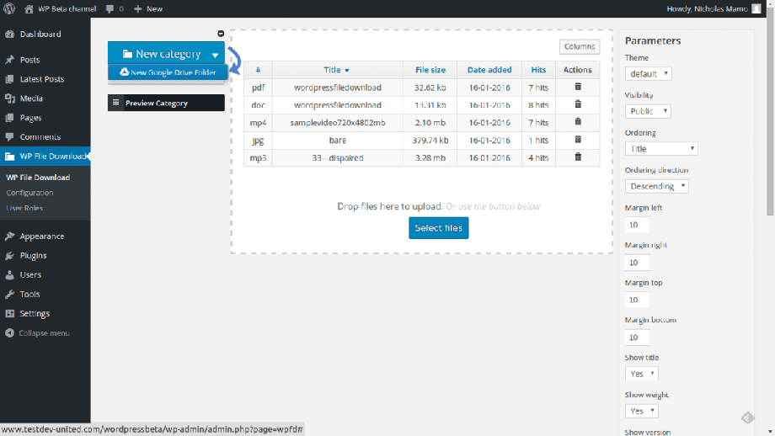Open the Configuration submenu item

(29, 193)
